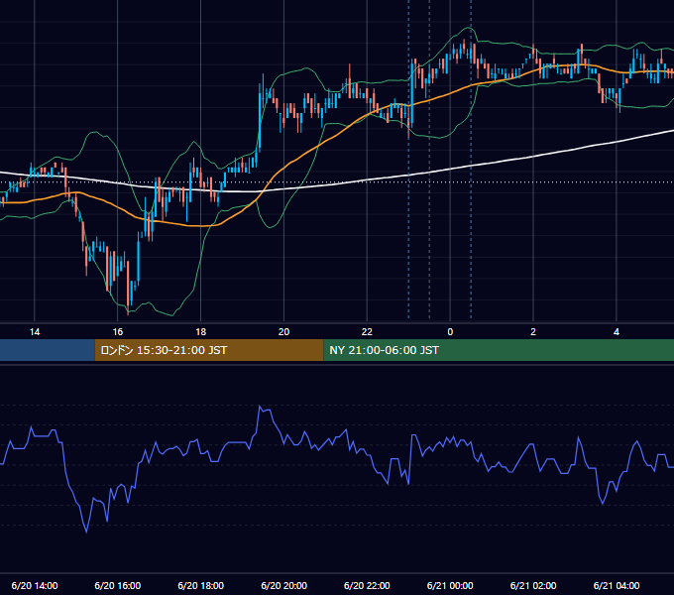674x595 pixels.
Task: Click the 6/21 00:00 date label
Action: point(450,585)
